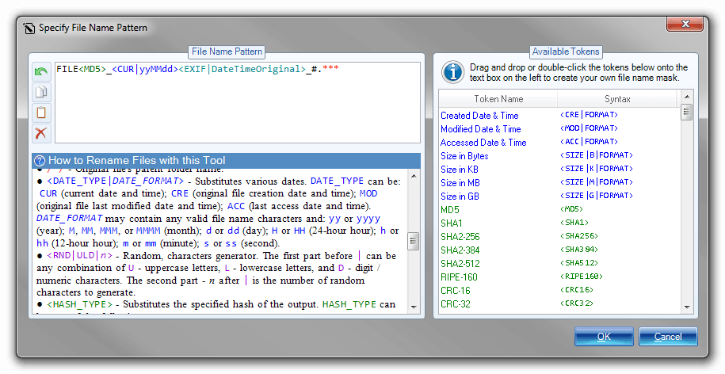Screen dimensions: 725x374
Task: Sort by Token Name column header
Action: [x=498, y=99]
